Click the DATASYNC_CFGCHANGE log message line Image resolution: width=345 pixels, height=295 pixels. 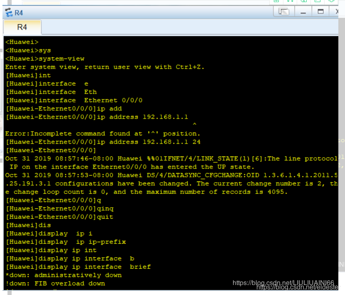(171, 175)
